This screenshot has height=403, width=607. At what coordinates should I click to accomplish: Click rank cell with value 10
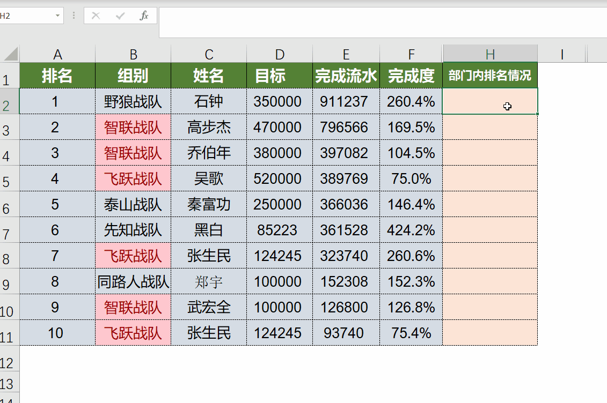pyautogui.click(x=57, y=333)
